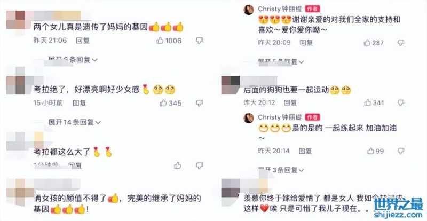Expand the 3条回复 replies under Christy's reply
Viewport: 427px width, 221px height.
(281, 170)
